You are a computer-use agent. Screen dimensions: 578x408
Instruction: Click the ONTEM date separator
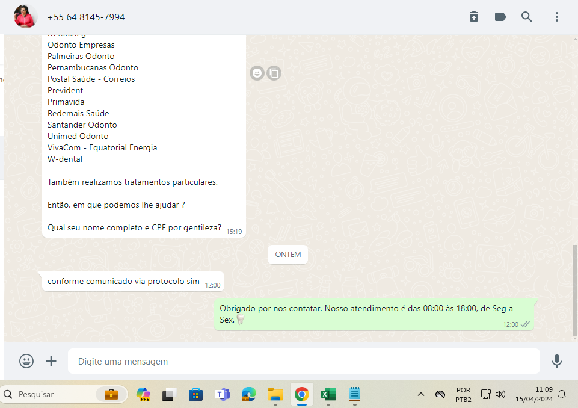tap(288, 254)
